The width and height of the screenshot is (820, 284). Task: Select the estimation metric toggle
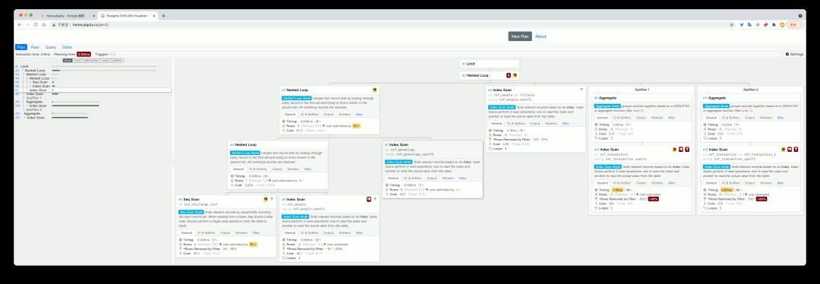(x=91, y=60)
